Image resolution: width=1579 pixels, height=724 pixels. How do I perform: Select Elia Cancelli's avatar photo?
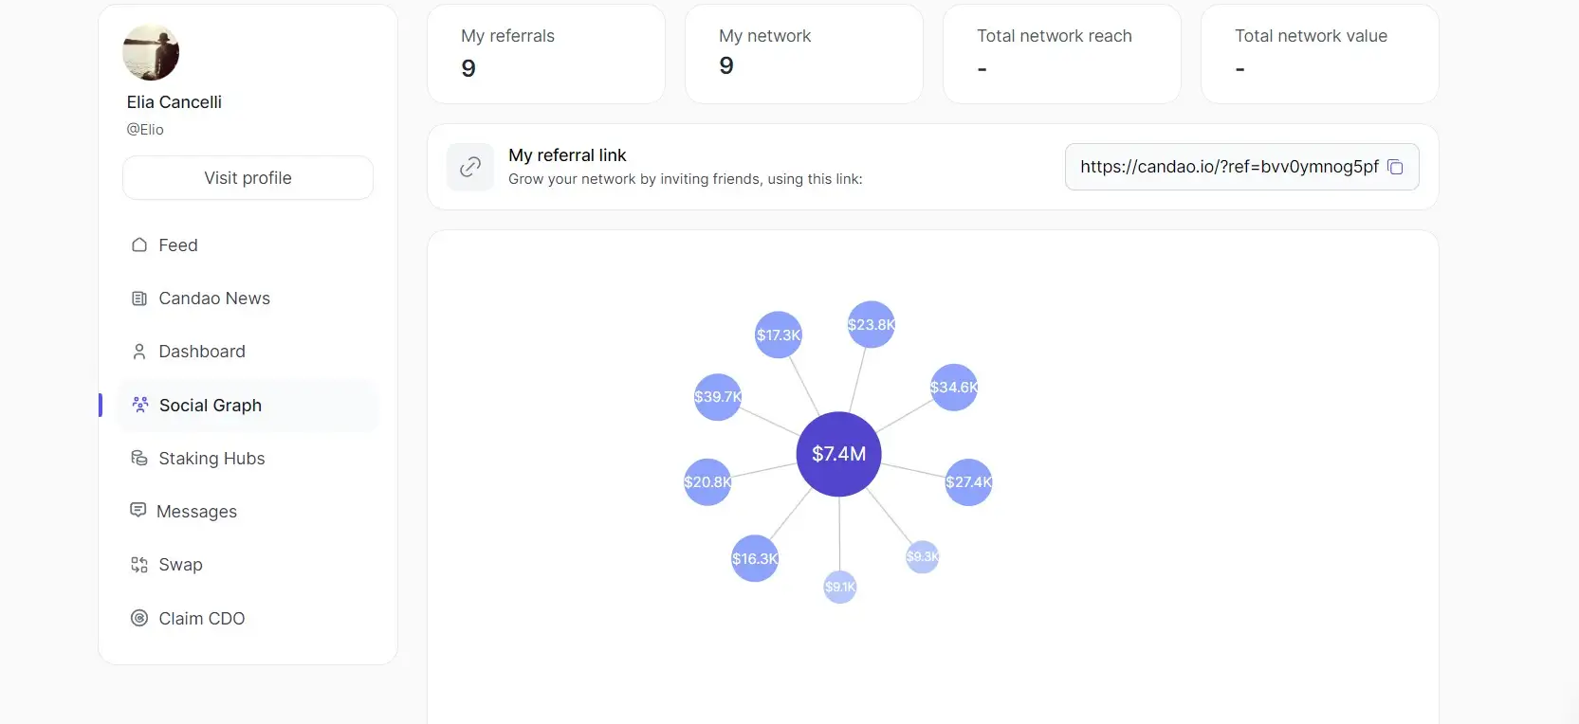(151, 52)
